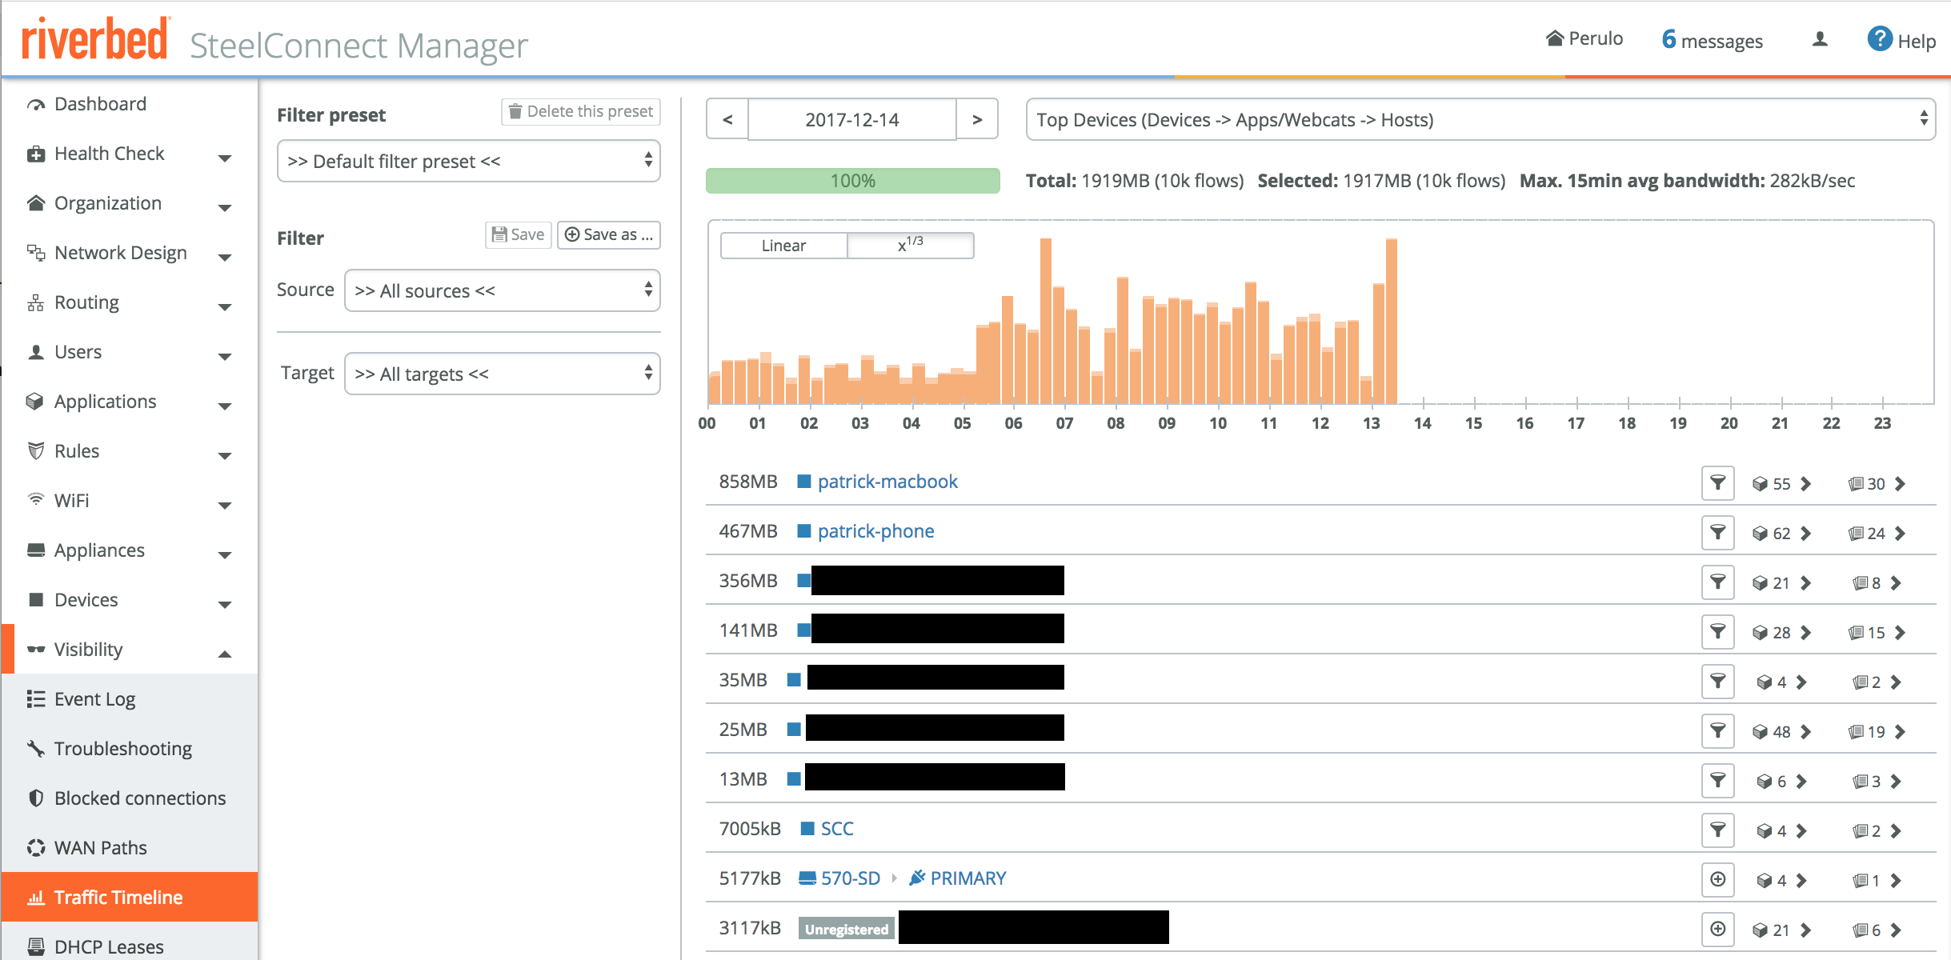Switch chart scale to Linear

(x=783, y=246)
